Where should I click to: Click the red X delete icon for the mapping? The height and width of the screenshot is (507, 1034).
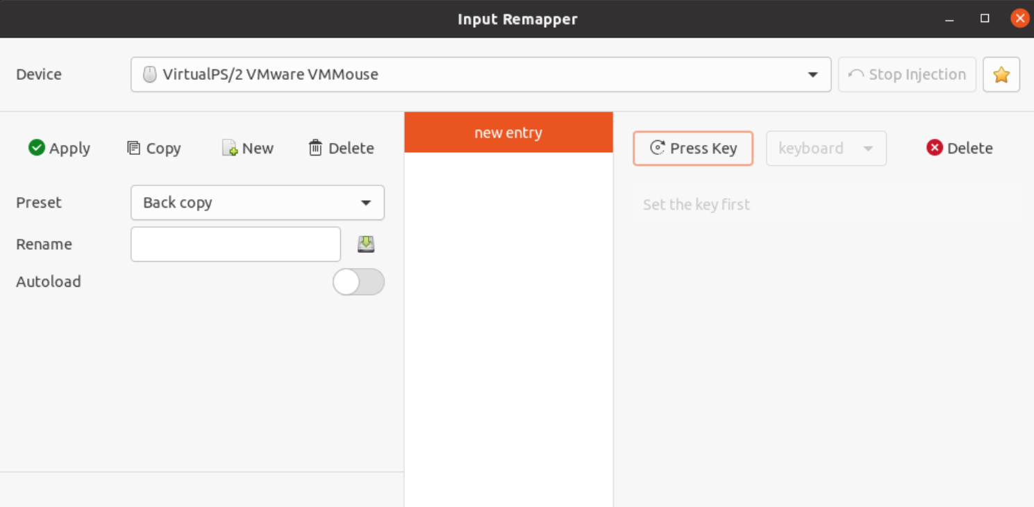coord(935,147)
